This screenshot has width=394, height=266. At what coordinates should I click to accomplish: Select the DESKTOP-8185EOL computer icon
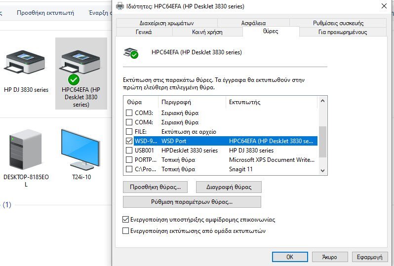25,150
